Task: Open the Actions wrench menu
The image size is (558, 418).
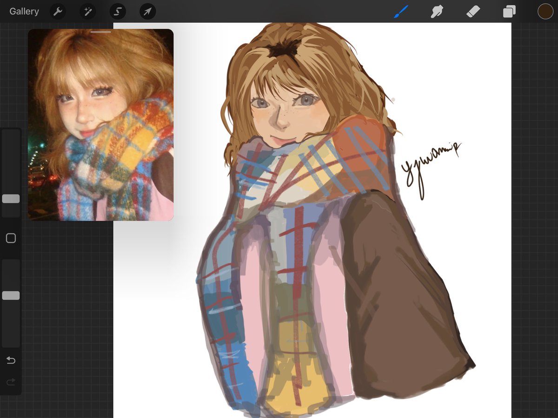Action: (58, 12)
